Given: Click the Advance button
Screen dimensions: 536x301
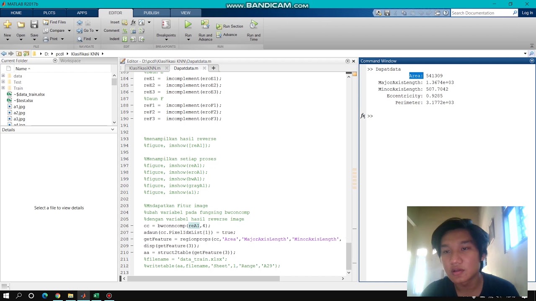Looking at the screenshot, I should [227, 35].
